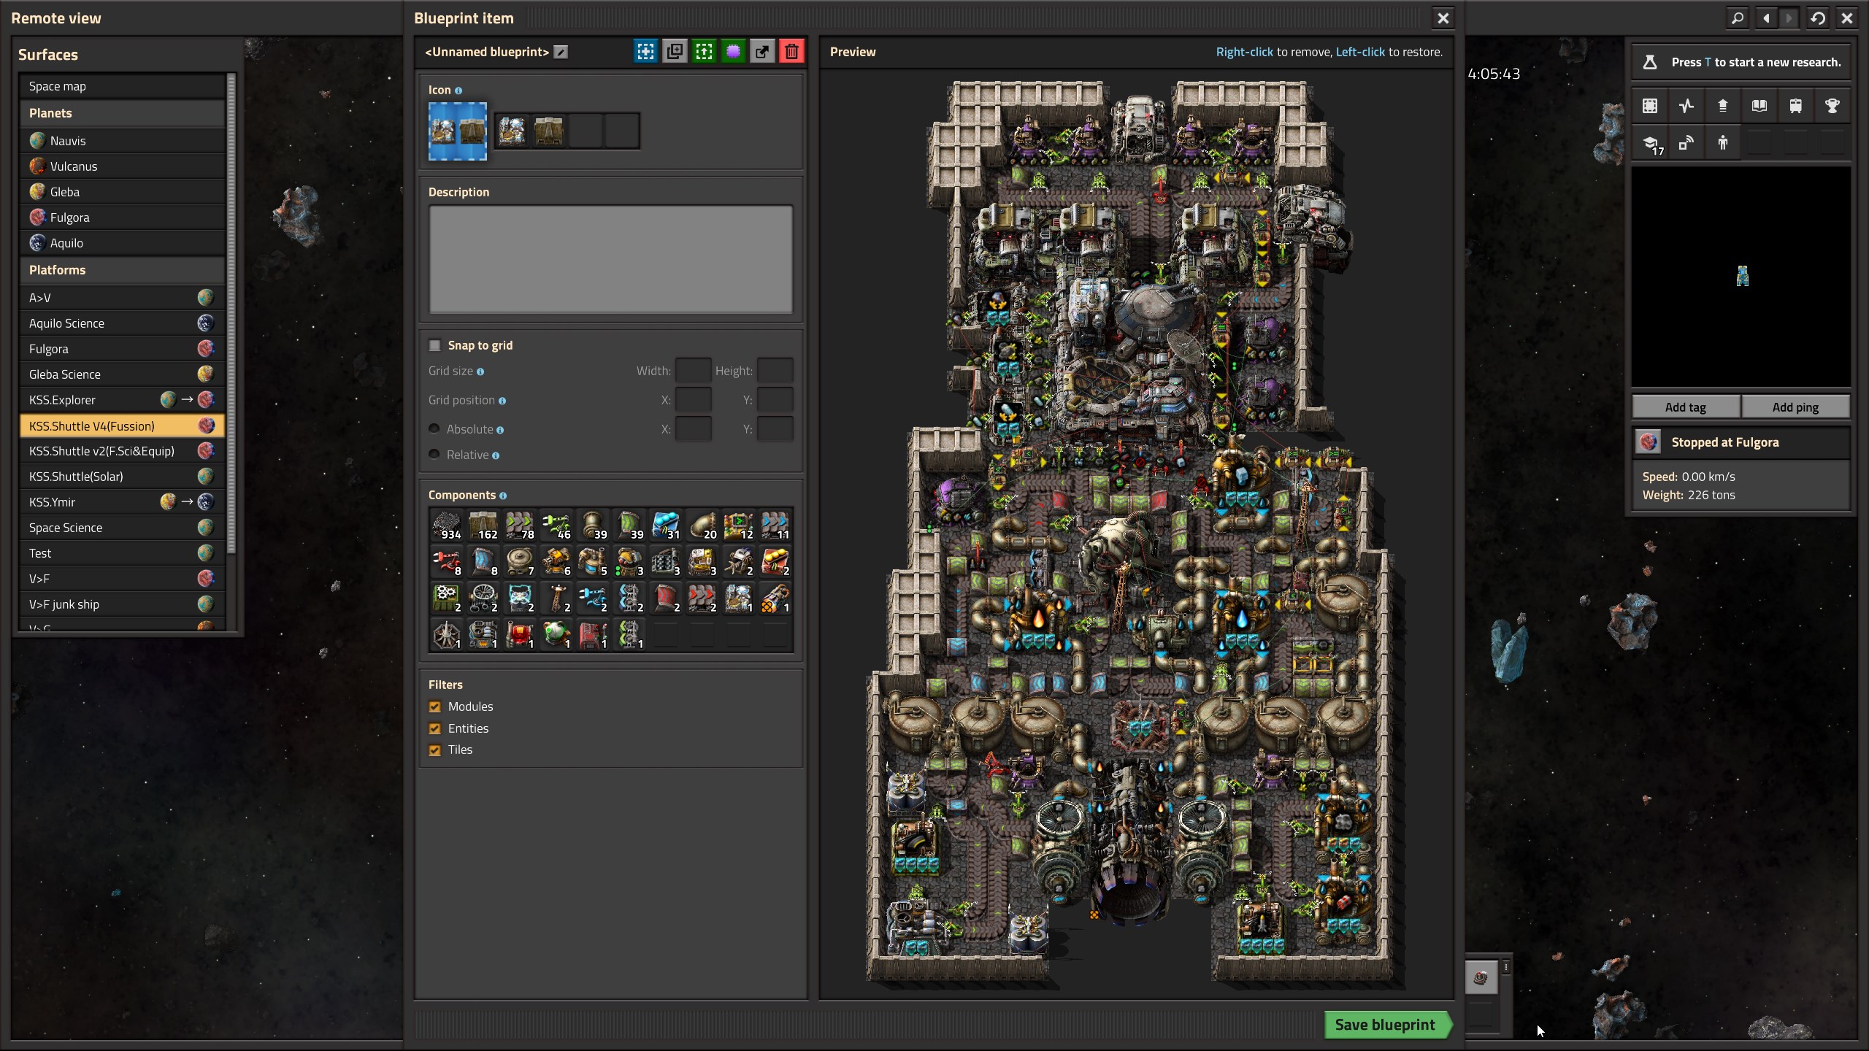
Task: Click the blue select new contents button
Action: click(x=645, y=51)
